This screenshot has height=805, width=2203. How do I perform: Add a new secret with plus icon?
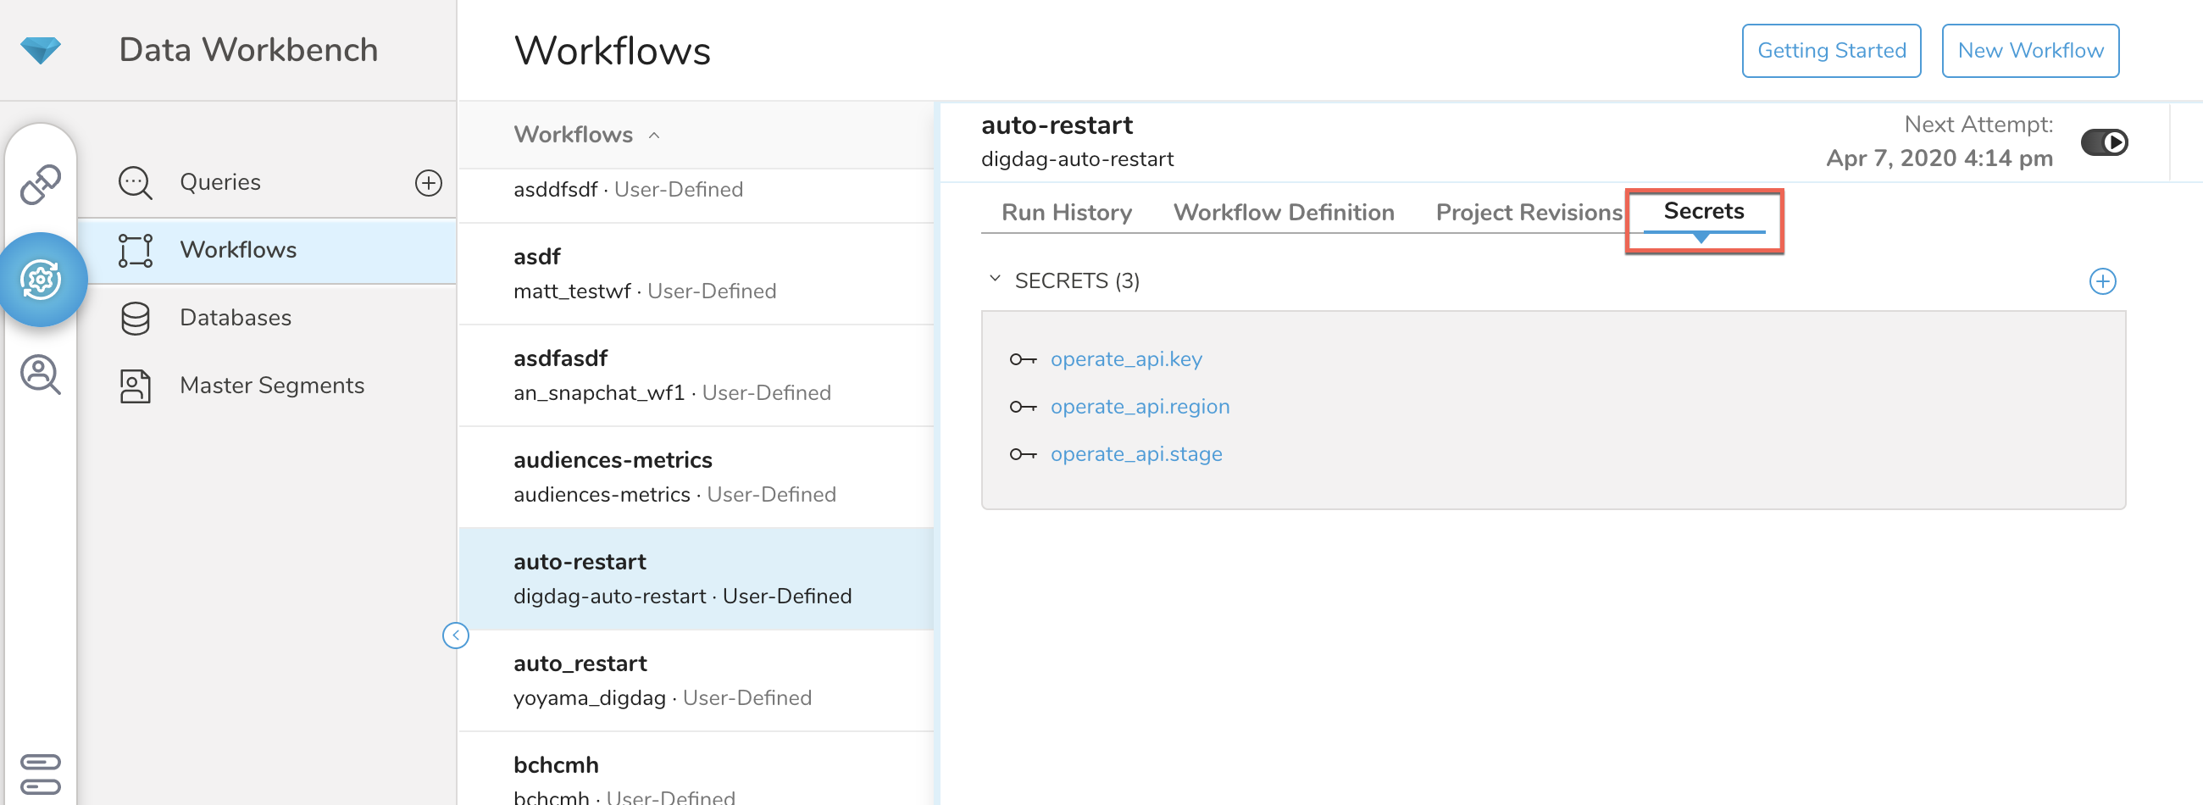tap(2101, 281)
